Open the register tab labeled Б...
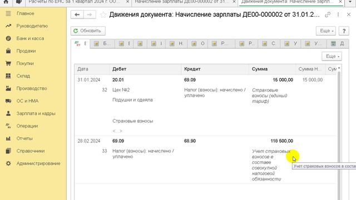The height and width of the screenshot is (200, 356). tap(102, 43)
